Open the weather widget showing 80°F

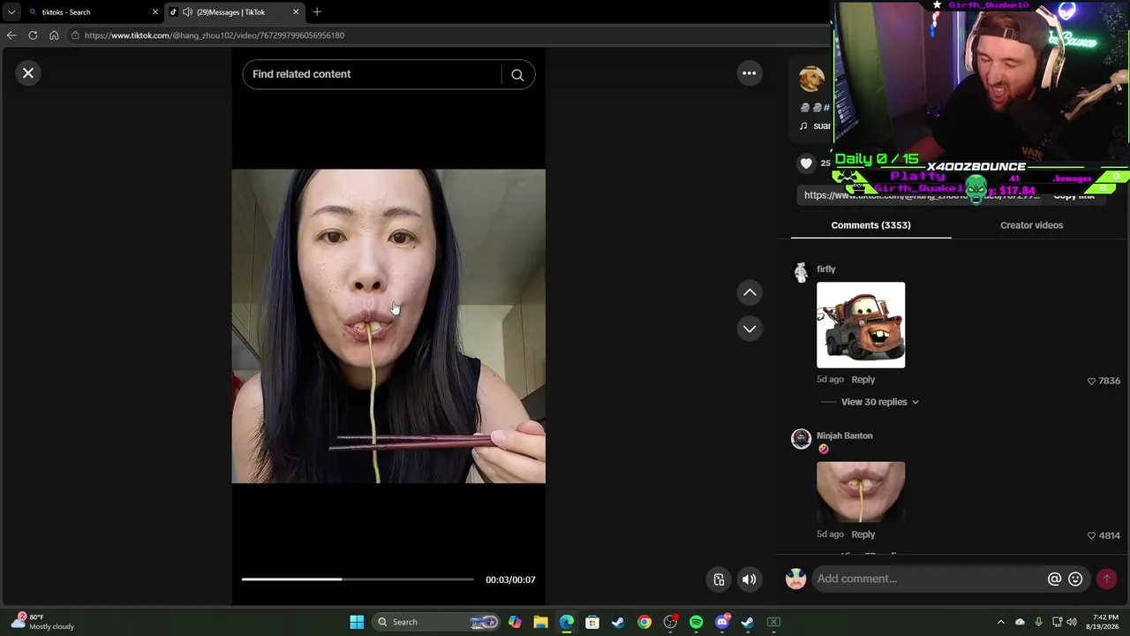[x=42, y=622]
